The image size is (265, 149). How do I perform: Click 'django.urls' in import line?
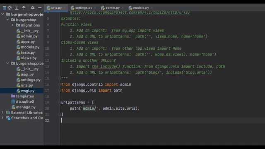84,90
